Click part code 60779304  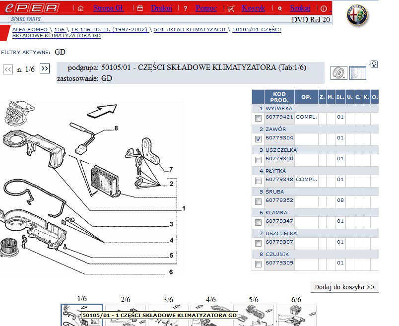(279, 138)
